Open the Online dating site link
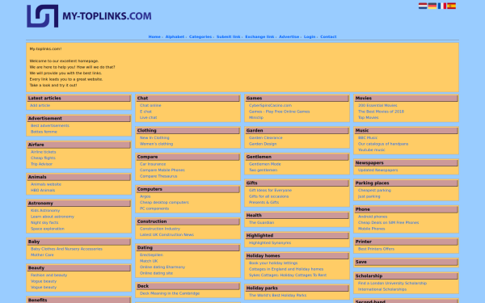 click(156, 273)
